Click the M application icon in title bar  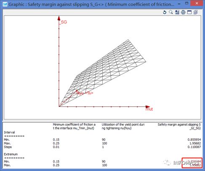pos(5,4)
